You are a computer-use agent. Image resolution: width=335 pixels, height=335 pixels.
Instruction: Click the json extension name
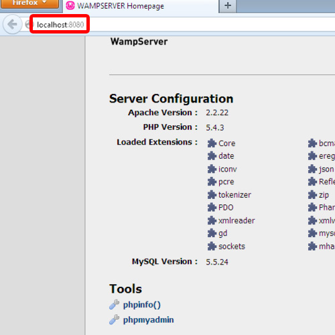pyautogui.click(x=326, y=170)
